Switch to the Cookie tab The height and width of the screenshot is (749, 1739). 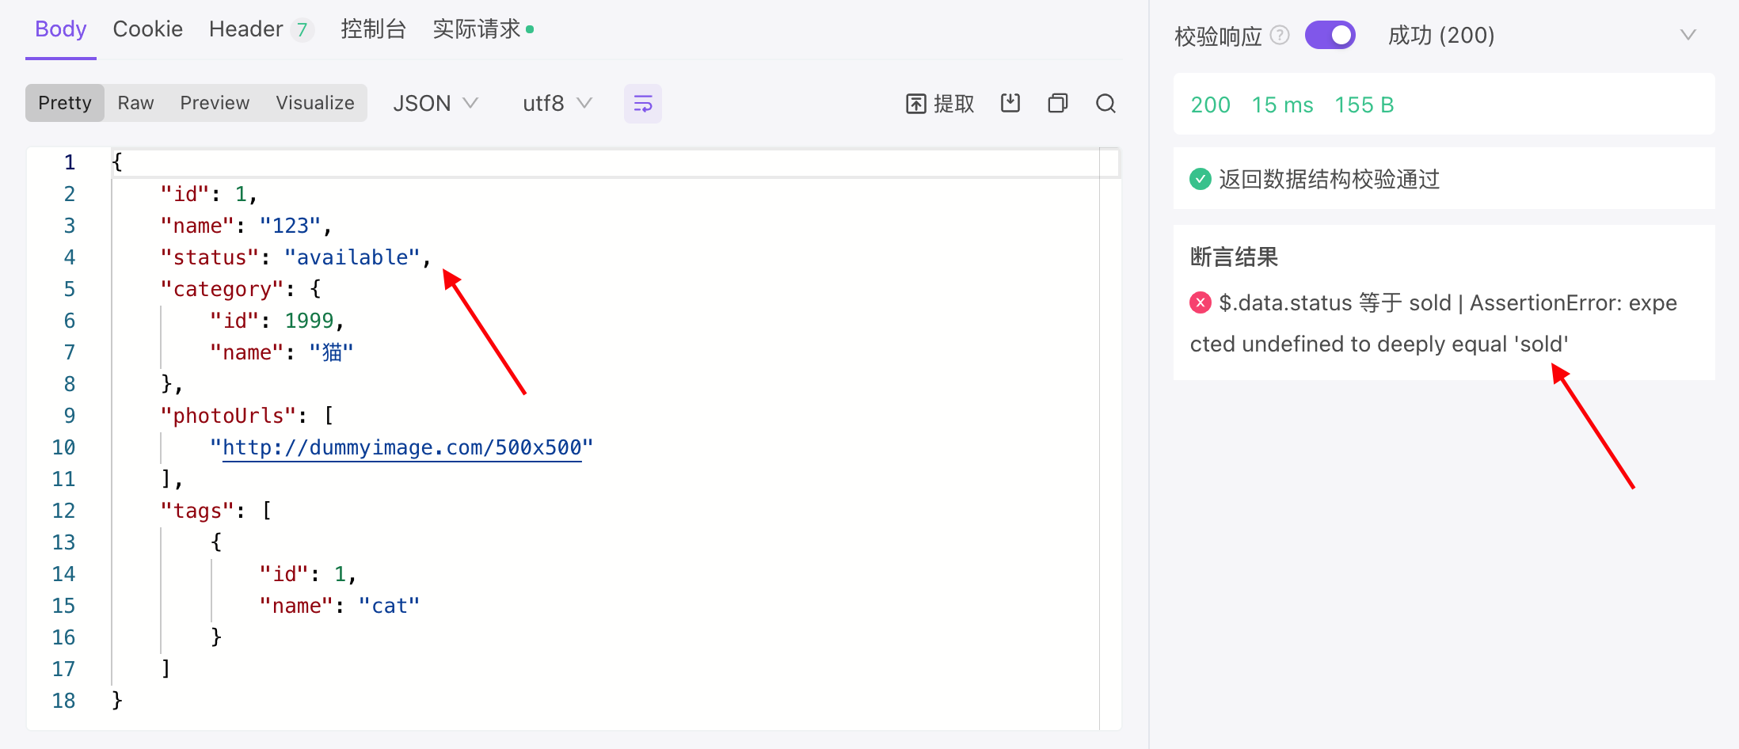[x=147, y=29]
